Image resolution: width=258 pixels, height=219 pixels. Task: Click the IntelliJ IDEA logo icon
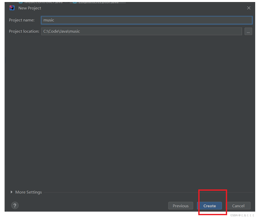[x=12, y=8]
